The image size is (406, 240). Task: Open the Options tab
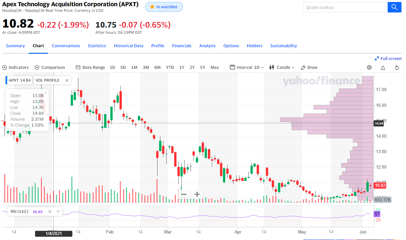pos(231,46)
